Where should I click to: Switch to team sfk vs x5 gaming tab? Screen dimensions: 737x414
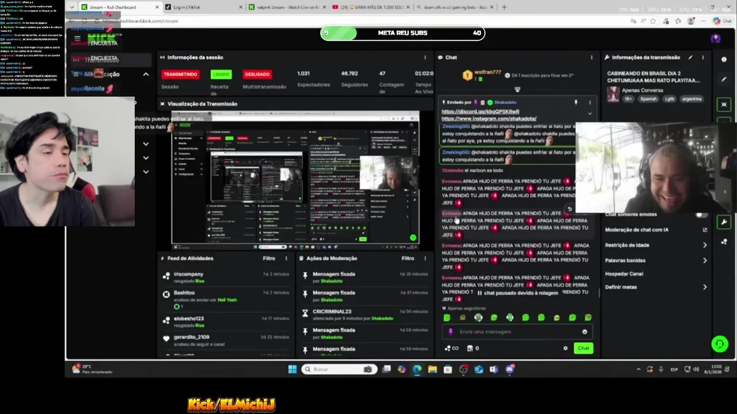(x=453, y=7)
